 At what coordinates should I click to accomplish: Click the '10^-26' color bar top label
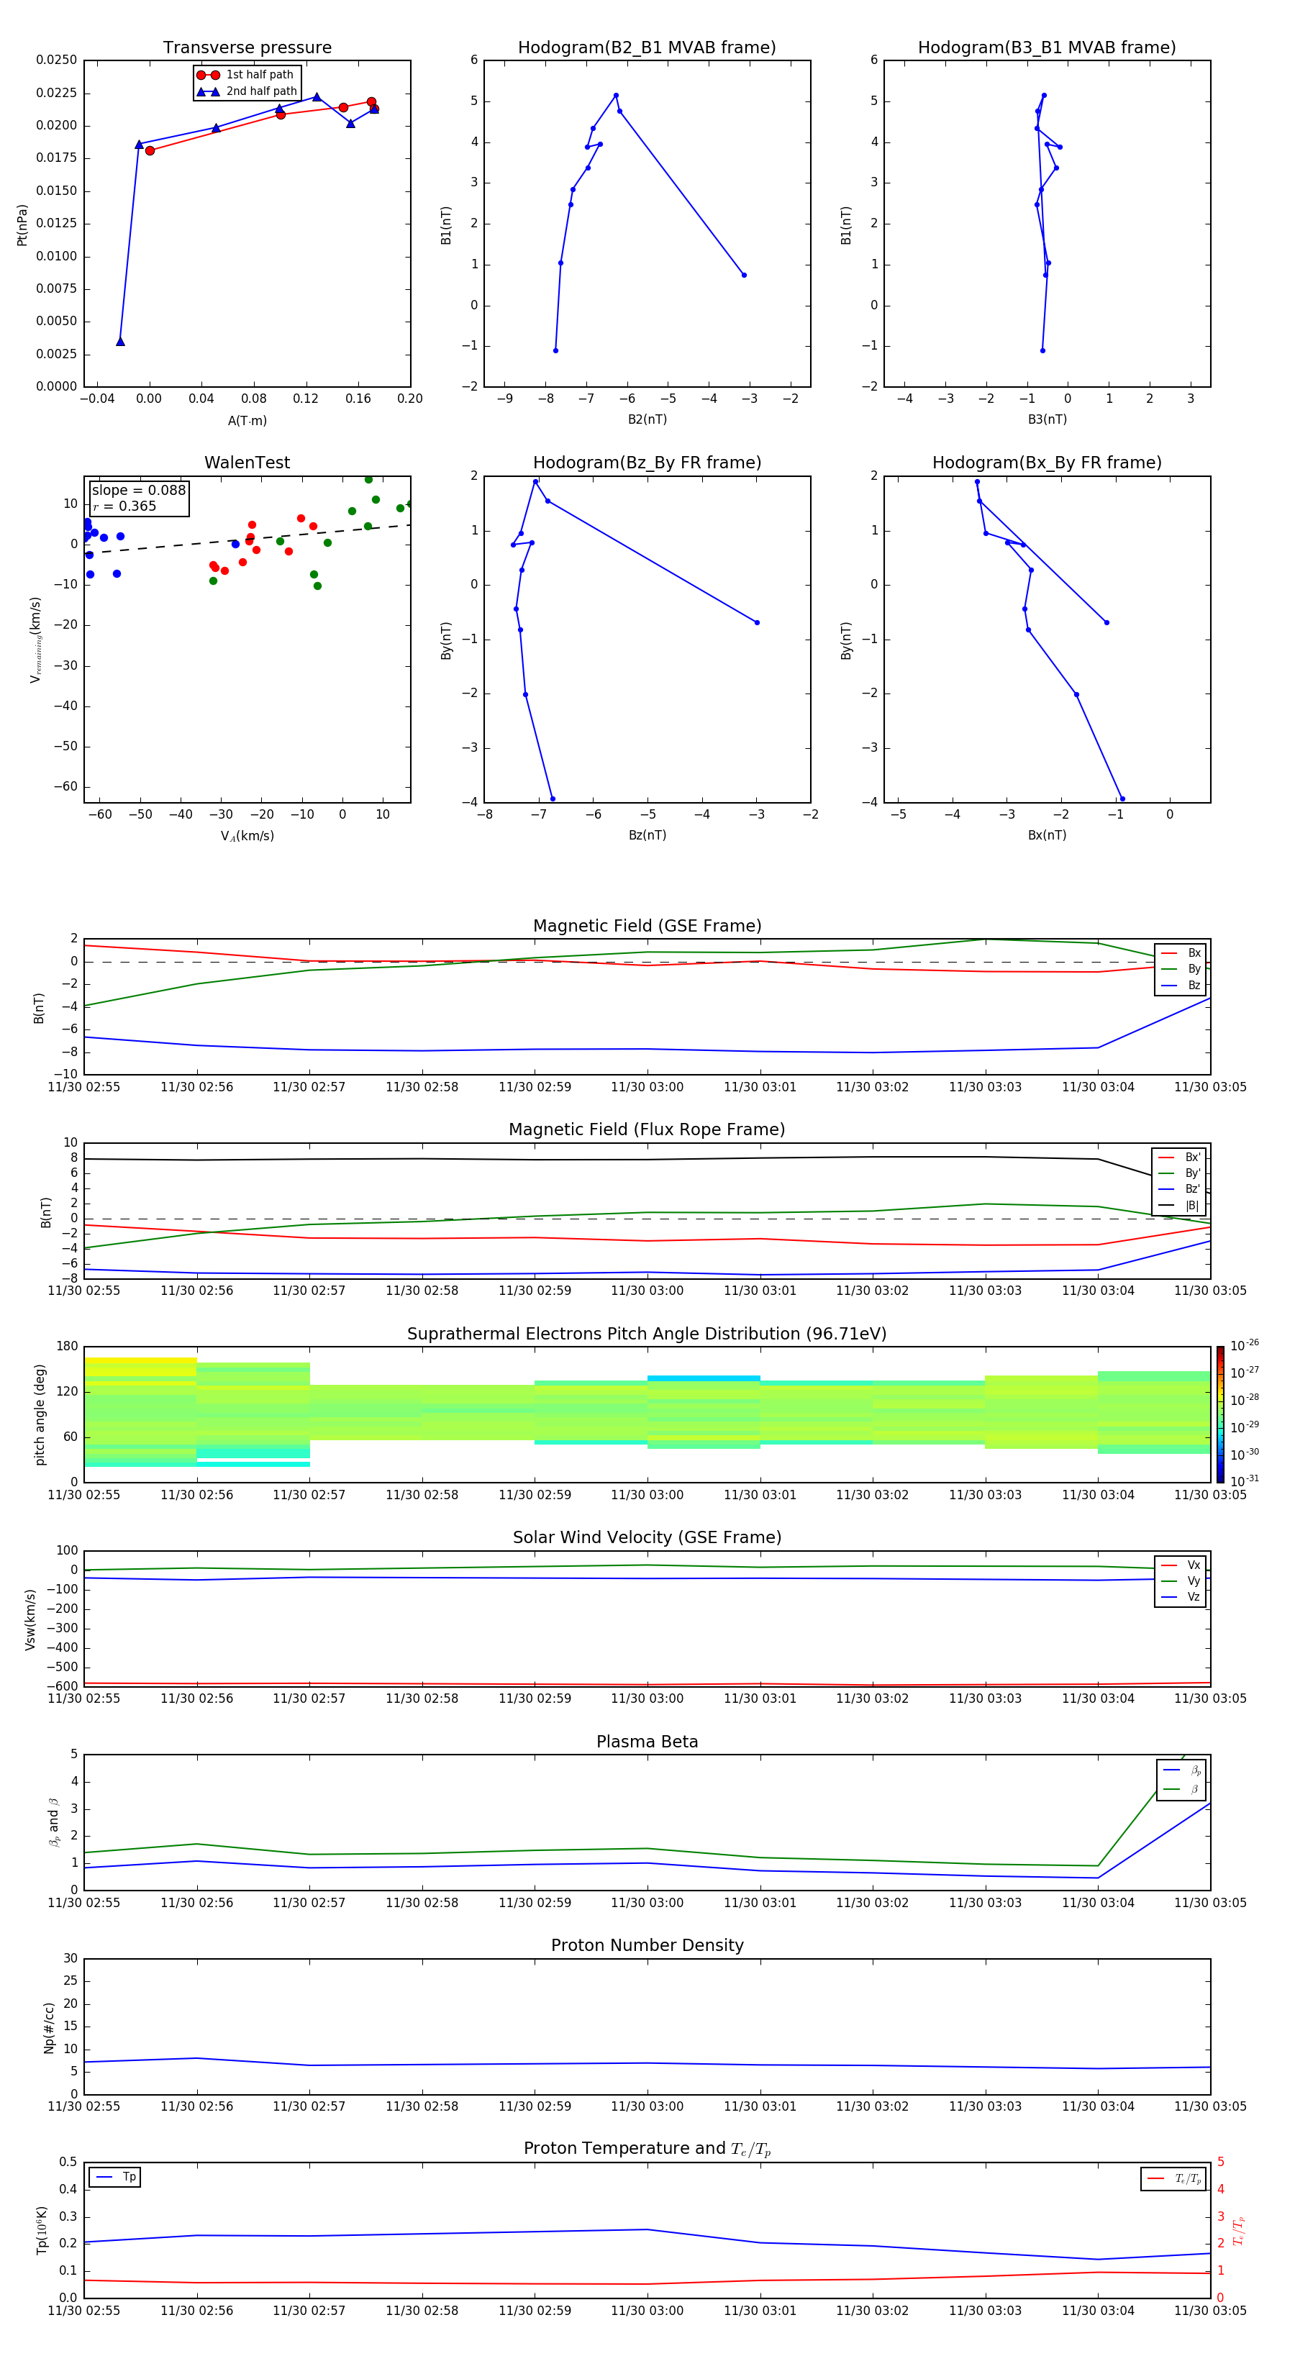coord(1245,1345)
